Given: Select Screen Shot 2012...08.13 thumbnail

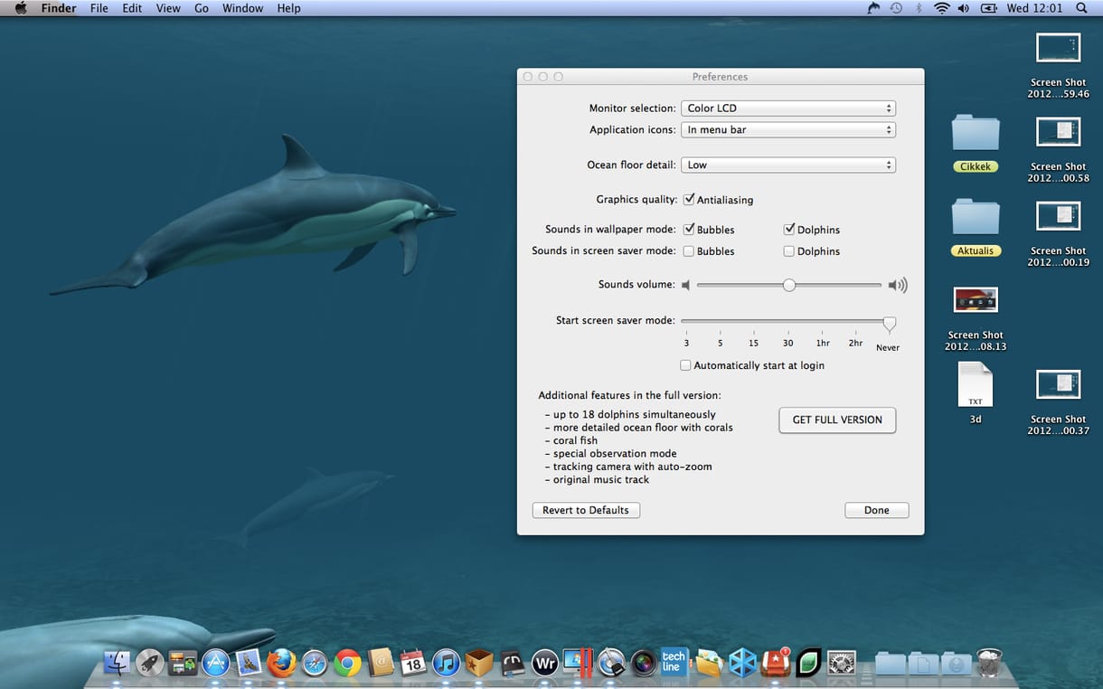Looking at the screenshot, I should point(976,300).
